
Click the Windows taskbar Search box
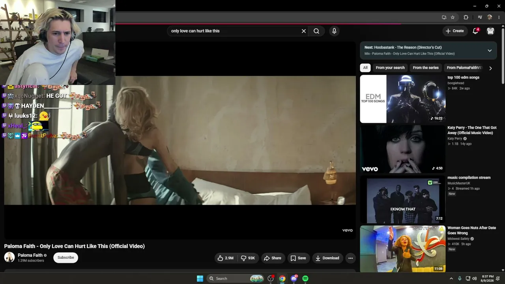click(236, 278)
